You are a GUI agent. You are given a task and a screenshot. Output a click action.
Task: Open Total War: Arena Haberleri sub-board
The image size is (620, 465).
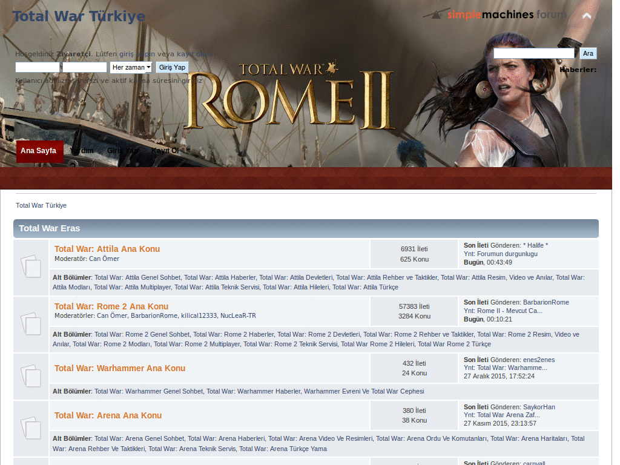click(x=226, y=438)
